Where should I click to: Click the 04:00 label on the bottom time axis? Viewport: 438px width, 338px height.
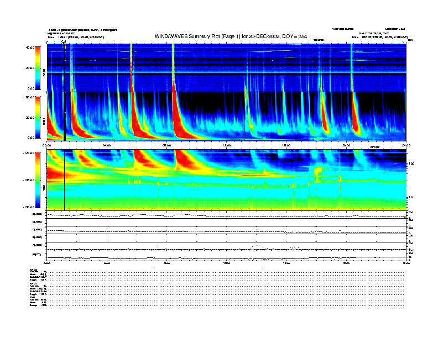107,263
